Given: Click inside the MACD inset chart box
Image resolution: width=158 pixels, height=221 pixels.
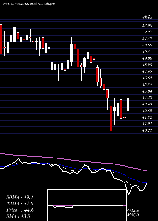Looking at the screenshot, I should [87, 205].
